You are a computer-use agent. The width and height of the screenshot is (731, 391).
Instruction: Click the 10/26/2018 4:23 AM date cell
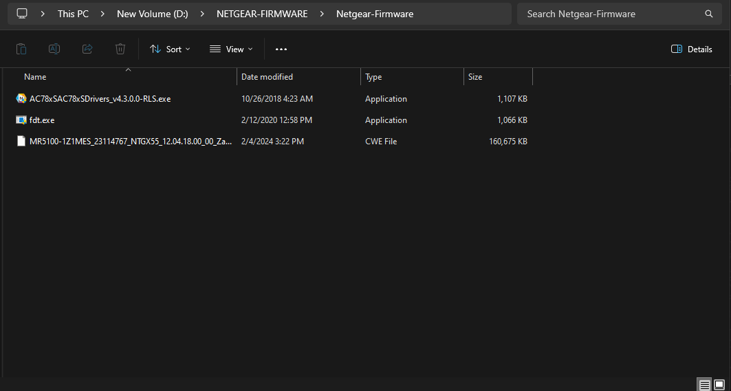click(277, 99)
